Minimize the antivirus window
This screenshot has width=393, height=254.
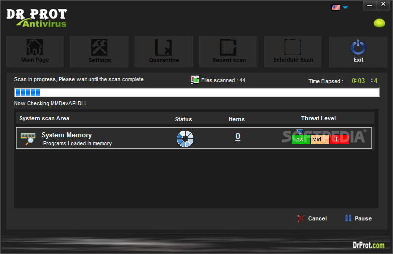pyautogui.click(x=370, y=5)
